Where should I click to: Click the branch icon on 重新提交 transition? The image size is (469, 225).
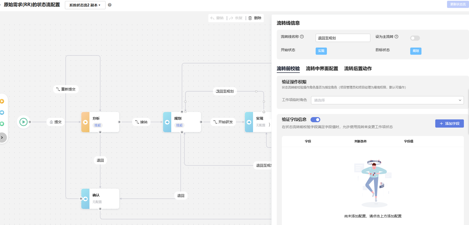coord(58,89)
